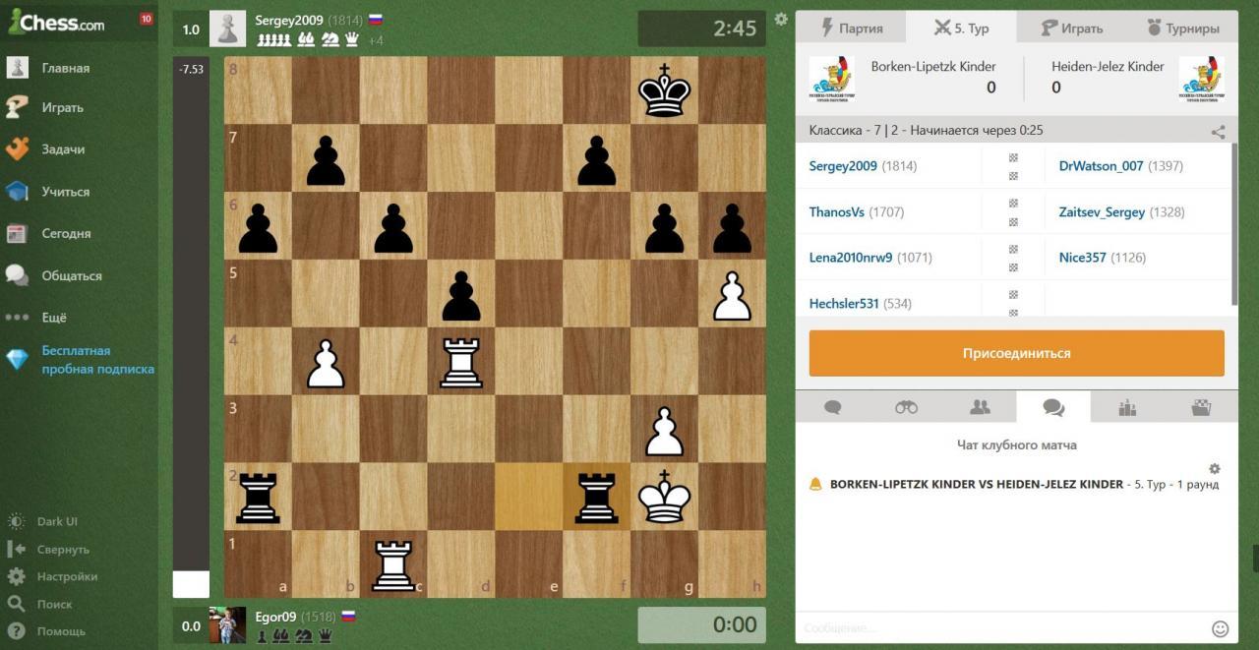Open chat settings gear in club chat

(x=1215, y=469)
